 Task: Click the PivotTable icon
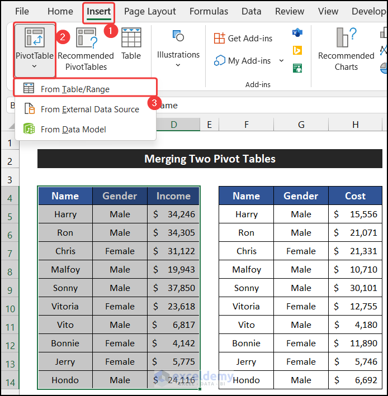click(x=35, y=38)
